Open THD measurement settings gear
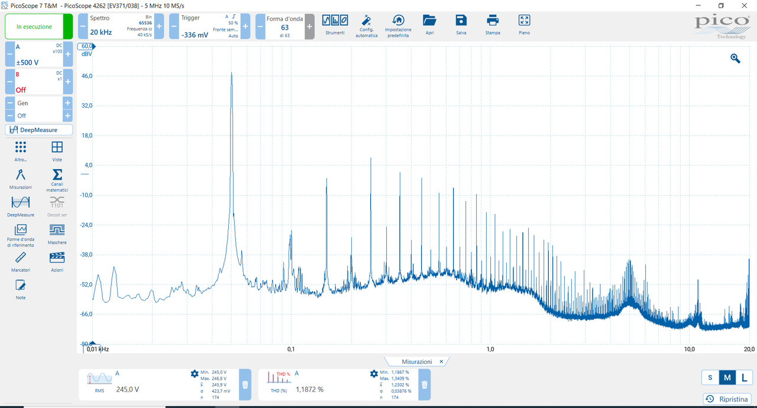The width and height of the screenshot is (757, 408). [x=374, y=374]
